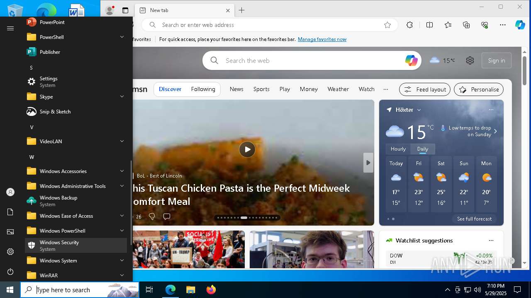
Task: Play the featured Tuscan Chicken video
Action: [x=247, y=149]
